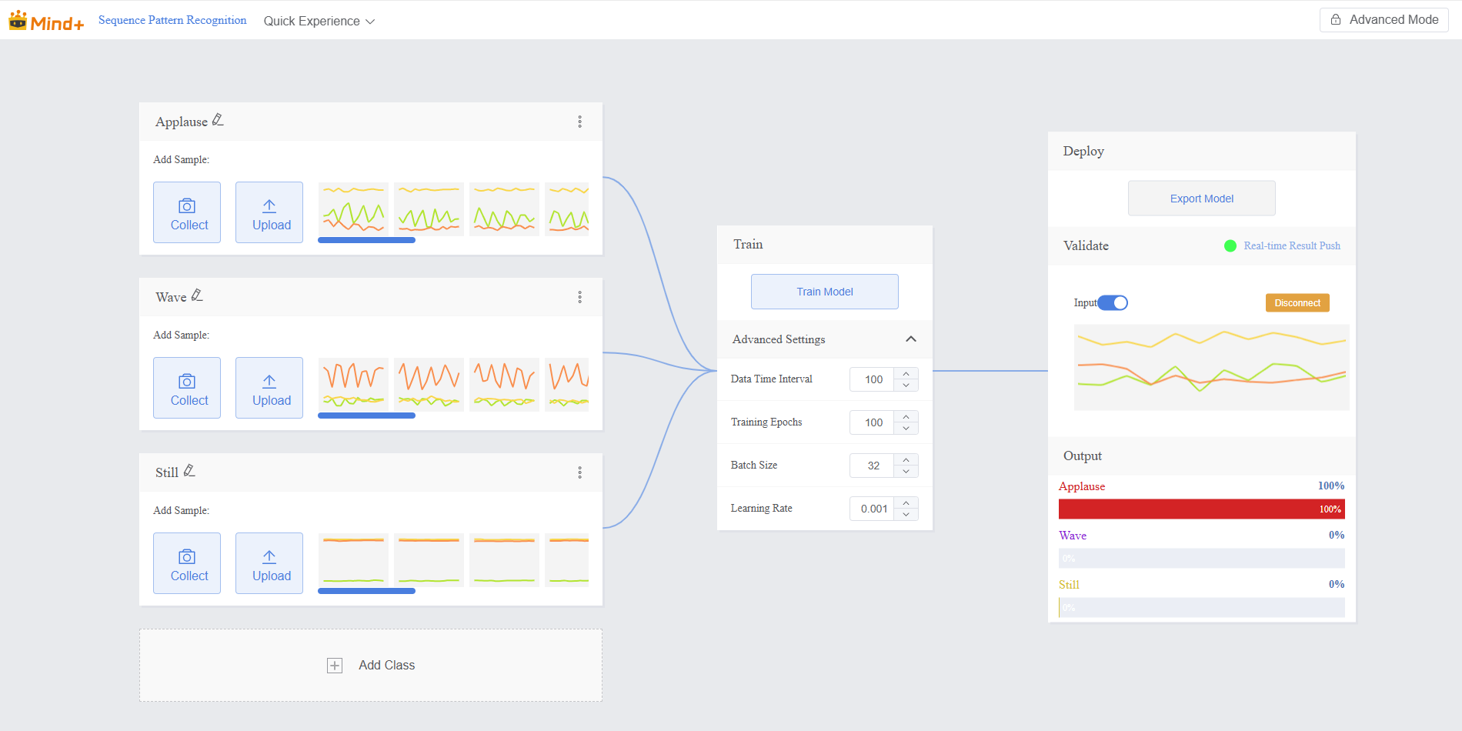Increase the Training Epochs value
This screenshot has width=1462, height=731.
point(906,417)
